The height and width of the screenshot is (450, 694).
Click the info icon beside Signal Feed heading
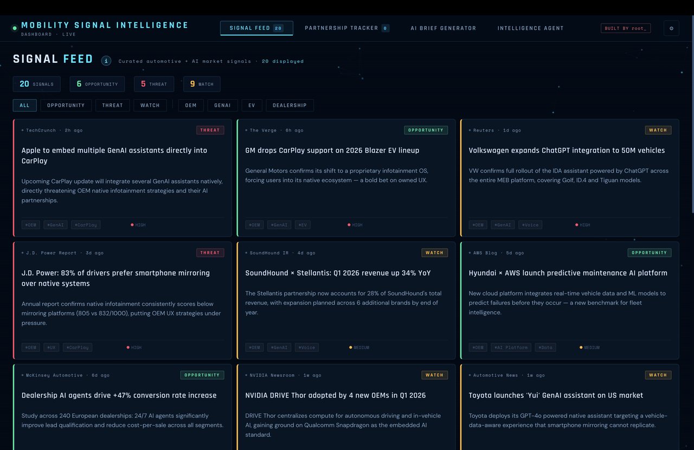[x=106, y=61]
